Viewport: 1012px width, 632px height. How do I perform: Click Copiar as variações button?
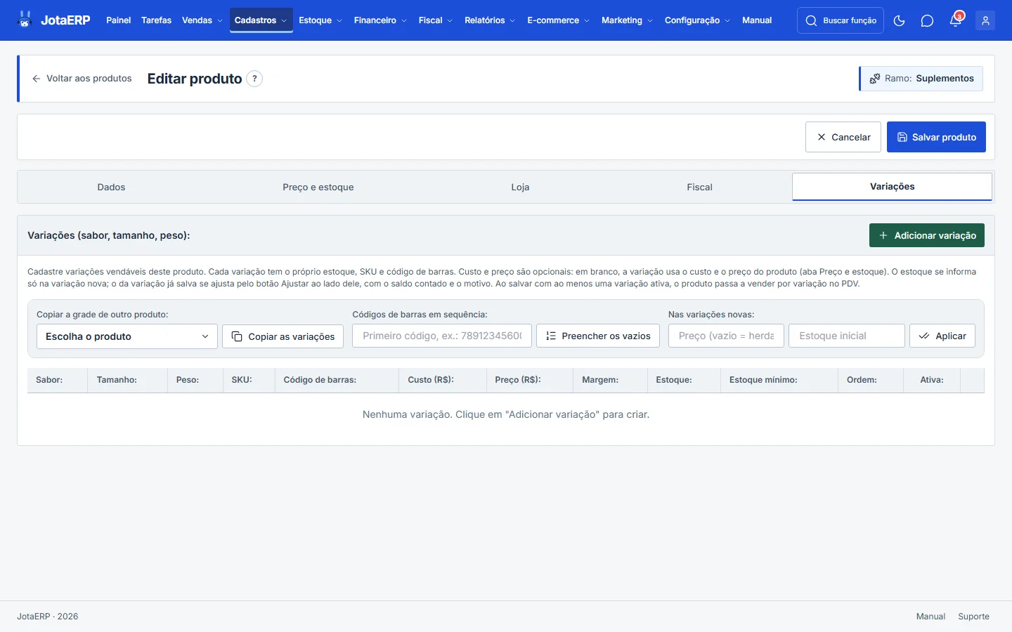point(283,336)
